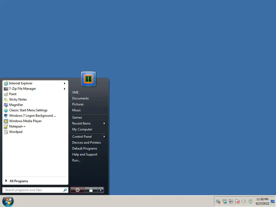Open the Run... dialog
The width and height of the screenshot is (276, 207).
(x=76, y=160)
